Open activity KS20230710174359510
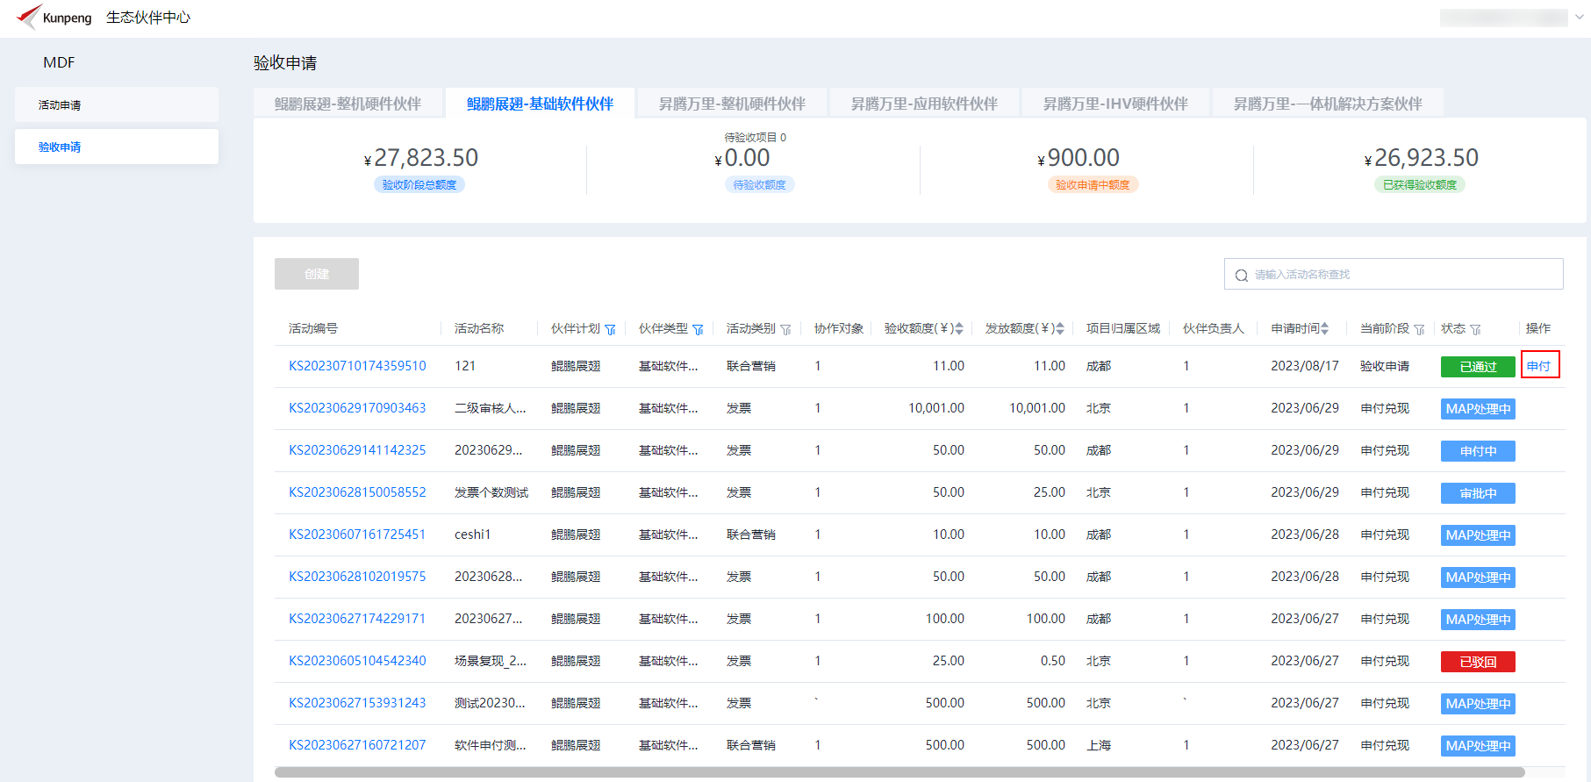This screenshot has height=782, width=1591. [357, 366]
